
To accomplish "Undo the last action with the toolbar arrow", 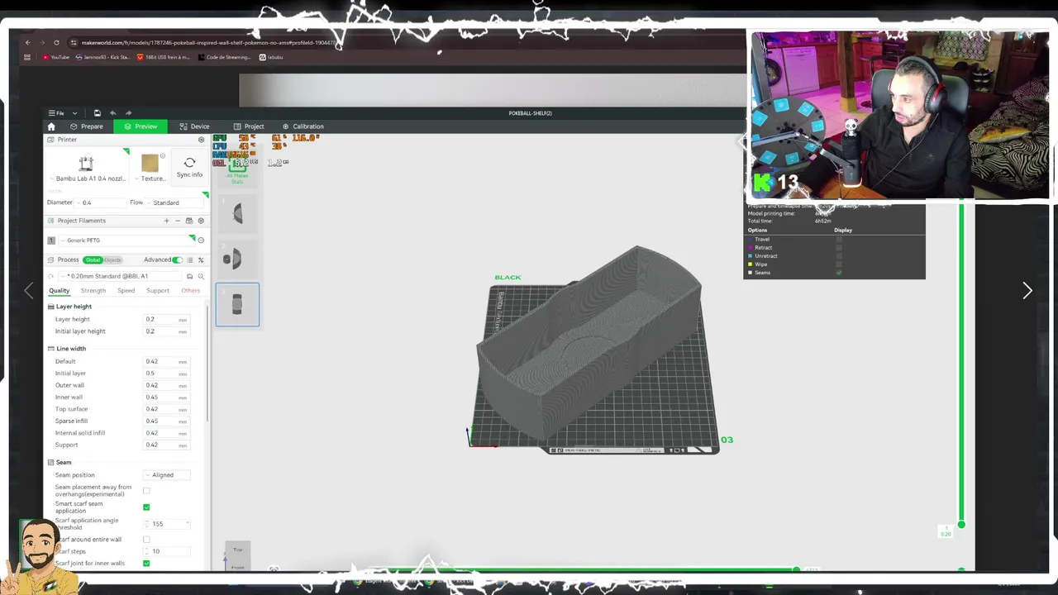I will pyautogui.click(x=112, y=113).
